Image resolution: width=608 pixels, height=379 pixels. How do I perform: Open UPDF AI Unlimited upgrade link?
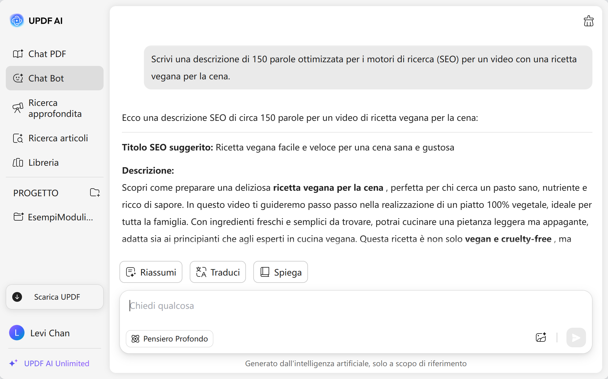pos(56,363)
